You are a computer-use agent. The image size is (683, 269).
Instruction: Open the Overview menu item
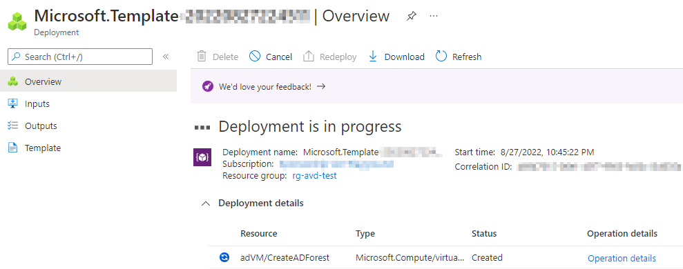(x=88, y=81)
